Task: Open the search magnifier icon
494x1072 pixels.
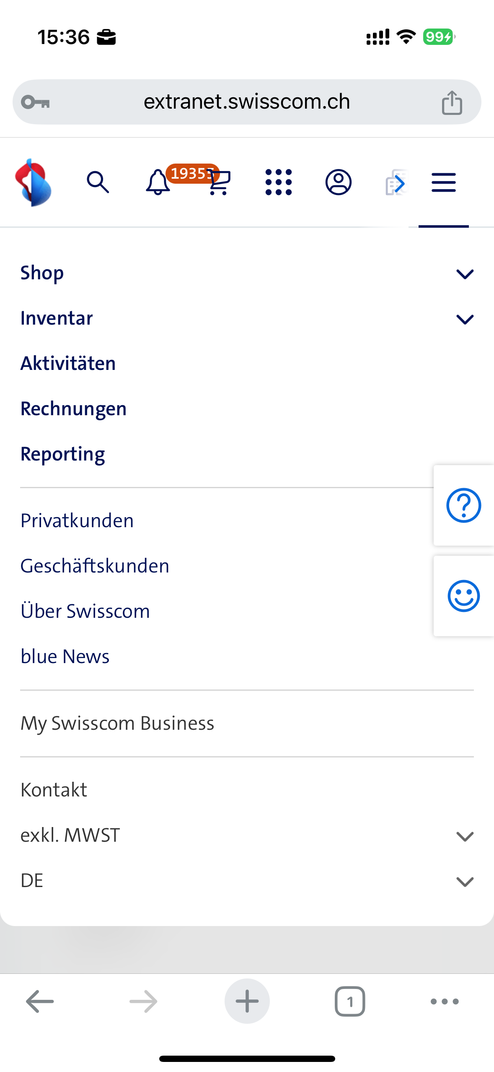Action: (98, 182)
